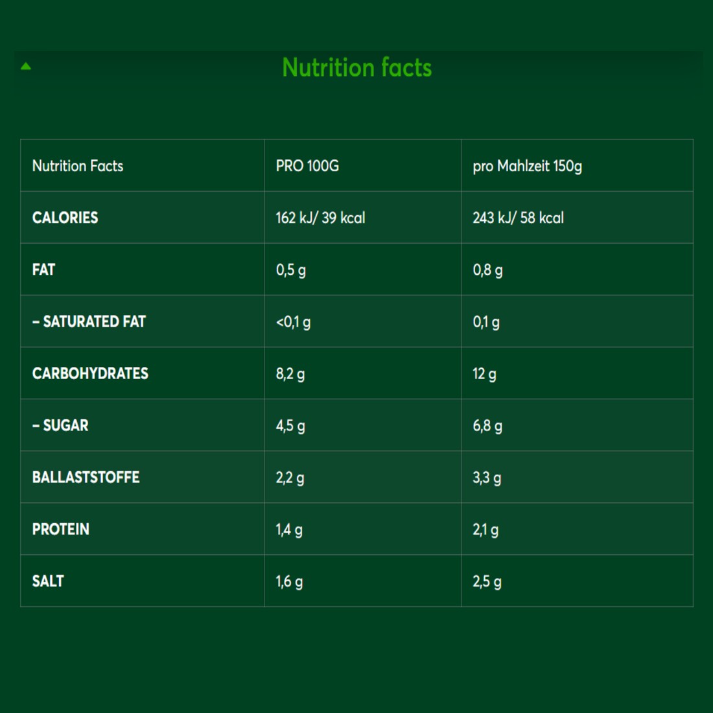Viewport: 713px width, 713px height.
Task: Click the CARBOHYDRATES row label
Action: click(x=90, y=373)
